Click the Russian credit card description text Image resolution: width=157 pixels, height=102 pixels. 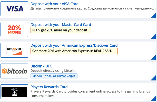pyautogui.click(x=92, y=8)
